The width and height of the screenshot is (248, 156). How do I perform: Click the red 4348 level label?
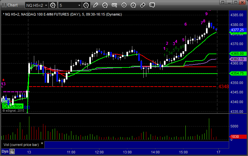pyautogui.click(x=224, y=86)
